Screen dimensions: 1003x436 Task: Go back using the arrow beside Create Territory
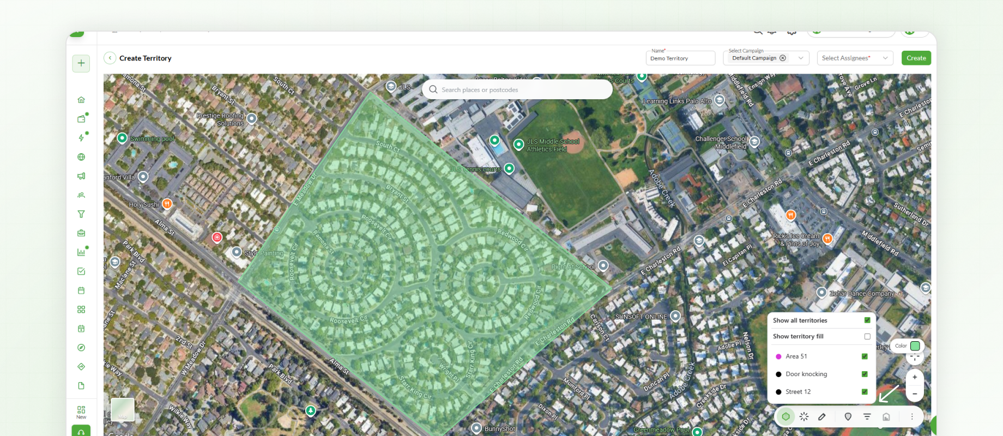(x=110, y=58)
